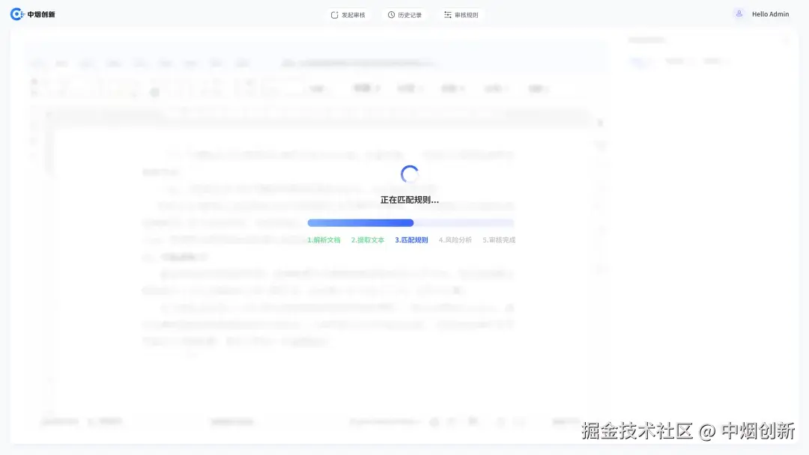The height and width of the screenshot is (455, 809).
Task: Click the clock icon beside 历史记录
Action: [x=390, y=13]
